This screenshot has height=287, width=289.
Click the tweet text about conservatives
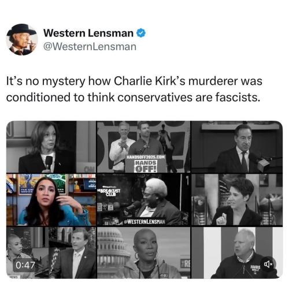[134, 89]
